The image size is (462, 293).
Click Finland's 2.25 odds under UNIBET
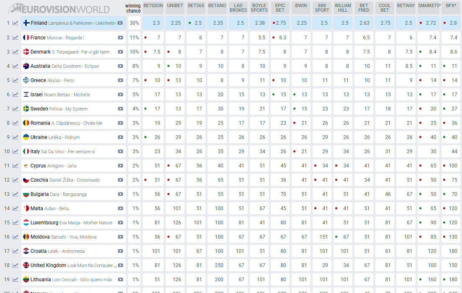point(176,23)
